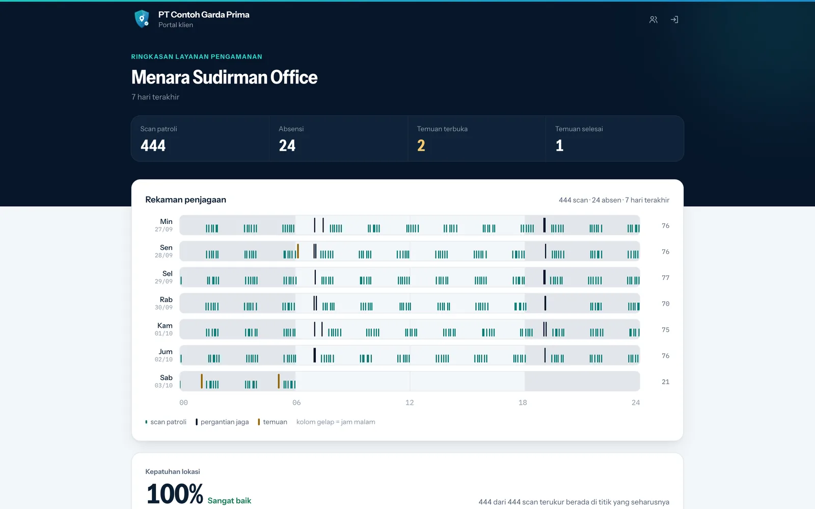The width and height of the screenshot is (815, 509).
Task: Click the Min 27/09 timeline row
Action: click(410, 225)
